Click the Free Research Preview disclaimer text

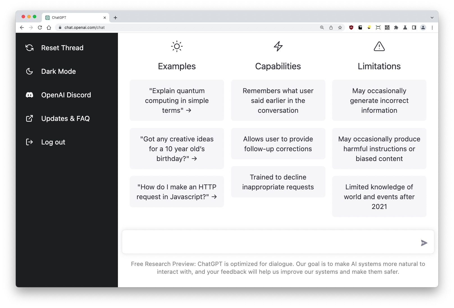(x=278, y=268)
